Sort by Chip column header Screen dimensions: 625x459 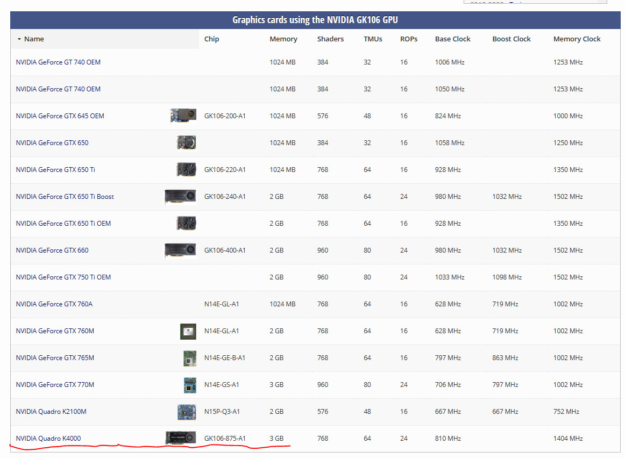212,39
